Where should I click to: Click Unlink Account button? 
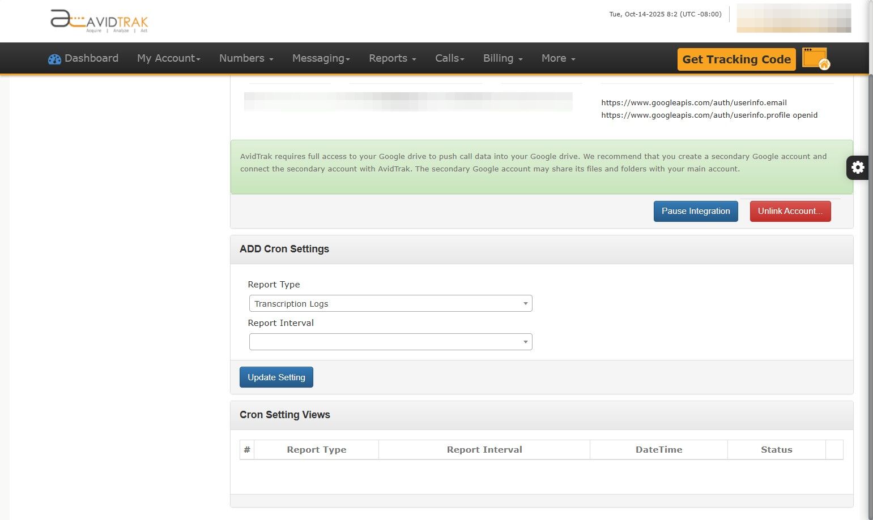click(x=790, y=211)
